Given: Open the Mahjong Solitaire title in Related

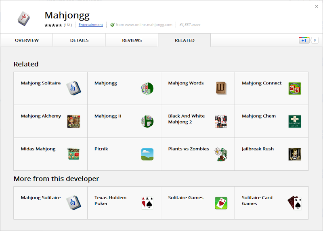Looking at the screenshot, I should (x=41, y=83).
